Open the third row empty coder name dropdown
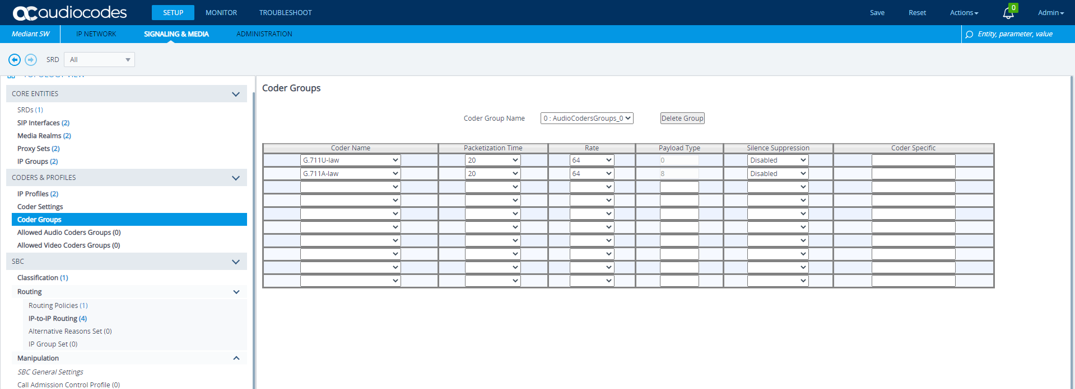 [350, 187]
